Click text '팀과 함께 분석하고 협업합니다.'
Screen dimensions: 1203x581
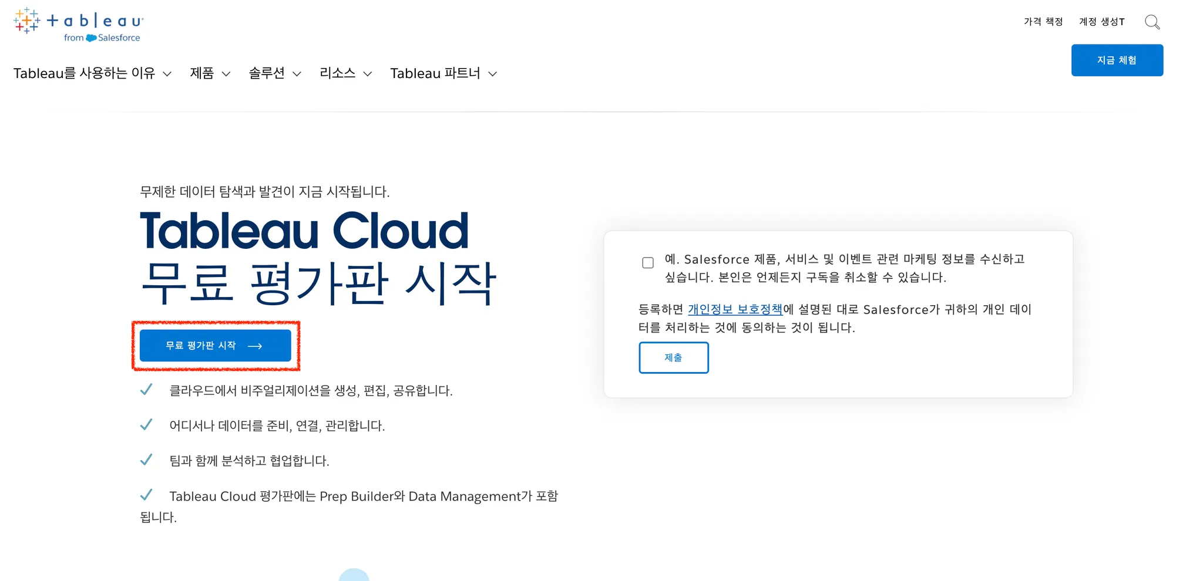(249, 461)
